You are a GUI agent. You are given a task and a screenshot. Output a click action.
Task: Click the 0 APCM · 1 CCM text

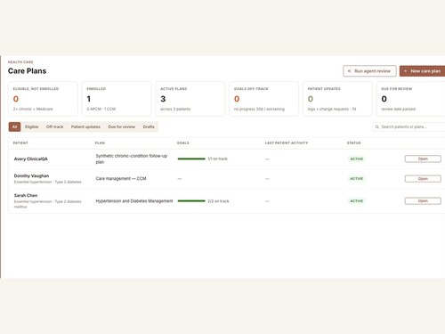pos(101,110)
